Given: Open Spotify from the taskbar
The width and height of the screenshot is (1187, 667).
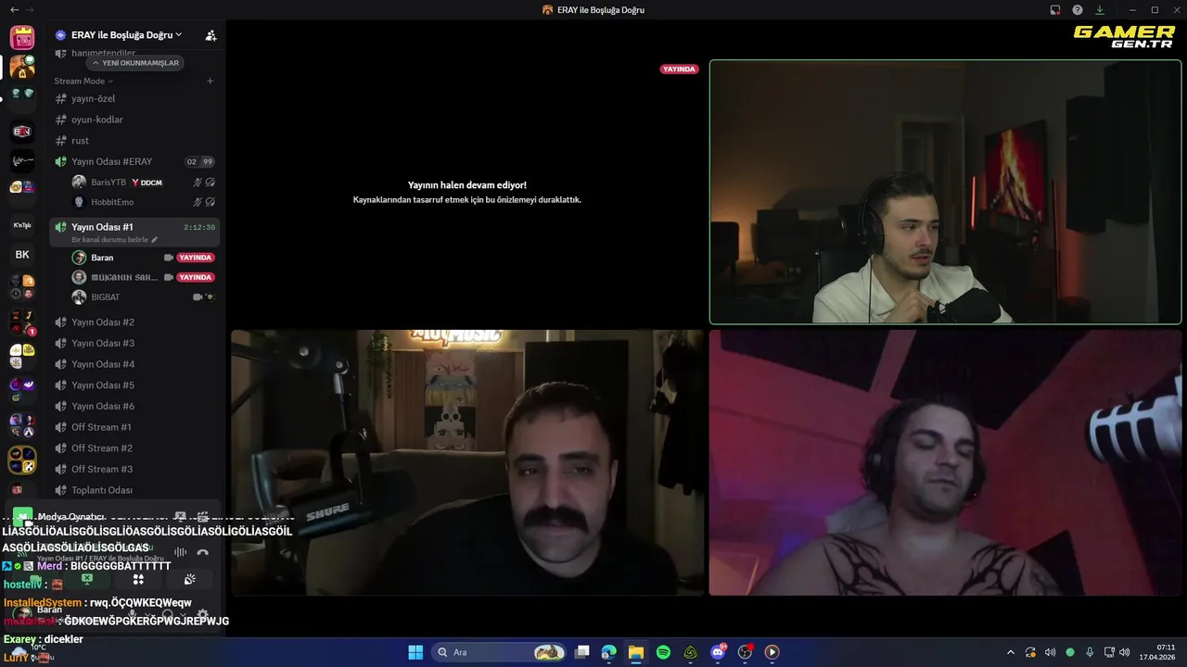Looking at the screenshot, I should point(663,652).
